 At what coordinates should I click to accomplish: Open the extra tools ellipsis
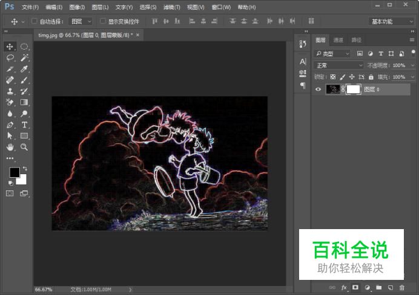pos(10,158)
